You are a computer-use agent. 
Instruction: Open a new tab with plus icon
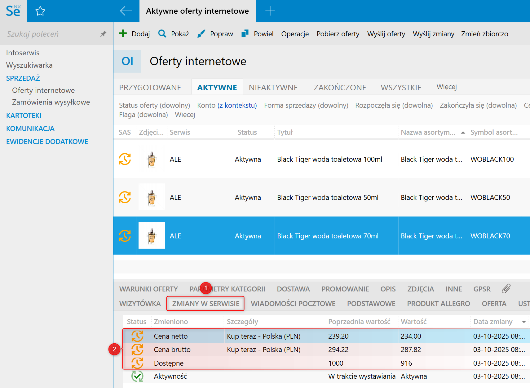tap(270, 11)
